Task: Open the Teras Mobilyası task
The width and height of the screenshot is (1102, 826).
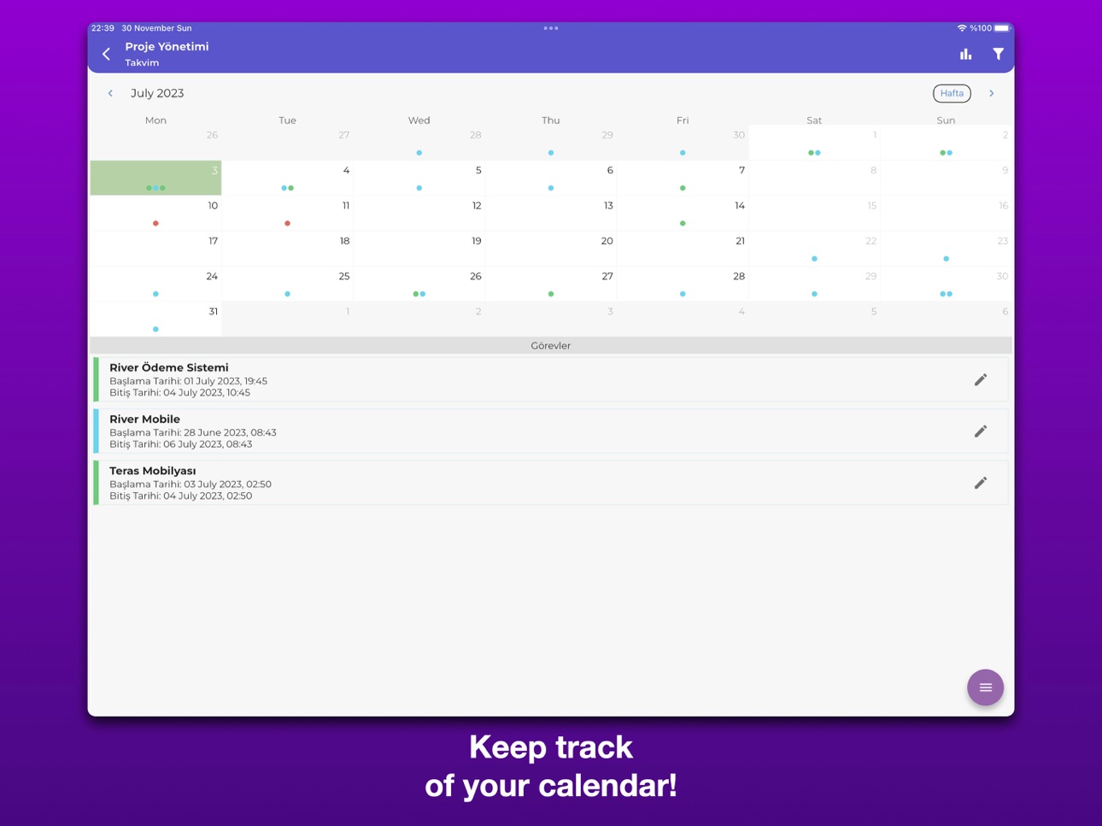Action: point(551,483)
